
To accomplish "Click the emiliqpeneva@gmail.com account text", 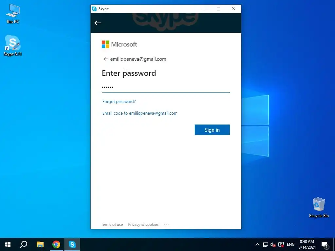I will (x=138, y=59).
